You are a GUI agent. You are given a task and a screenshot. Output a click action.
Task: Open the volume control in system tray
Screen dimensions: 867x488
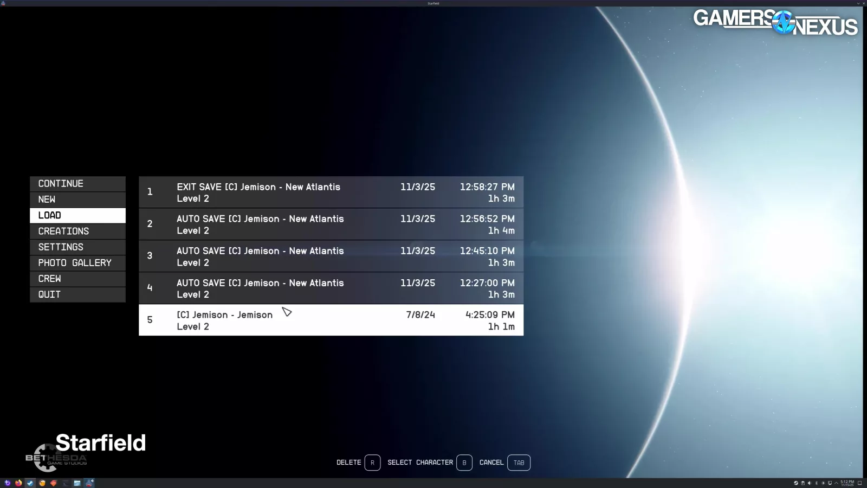pyautogui.click(x=810, y=483)
